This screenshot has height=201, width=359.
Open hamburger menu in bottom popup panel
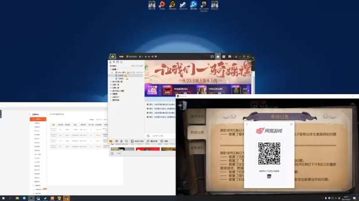coord(112,153)
